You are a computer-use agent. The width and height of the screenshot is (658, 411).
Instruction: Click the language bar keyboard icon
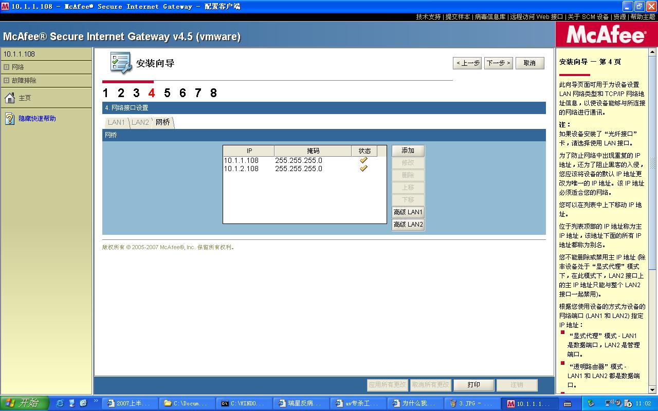click(x=568, y=403)
